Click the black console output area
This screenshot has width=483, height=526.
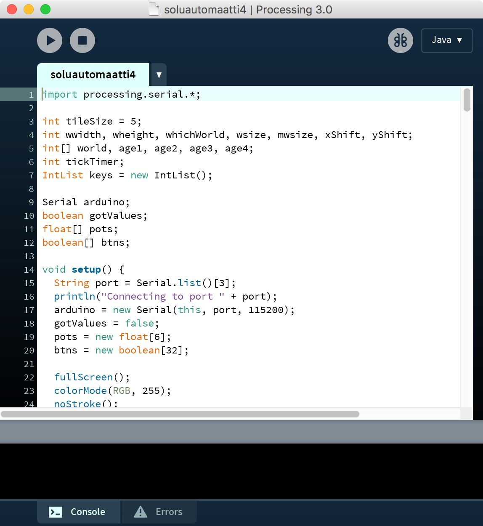point(241,471)
